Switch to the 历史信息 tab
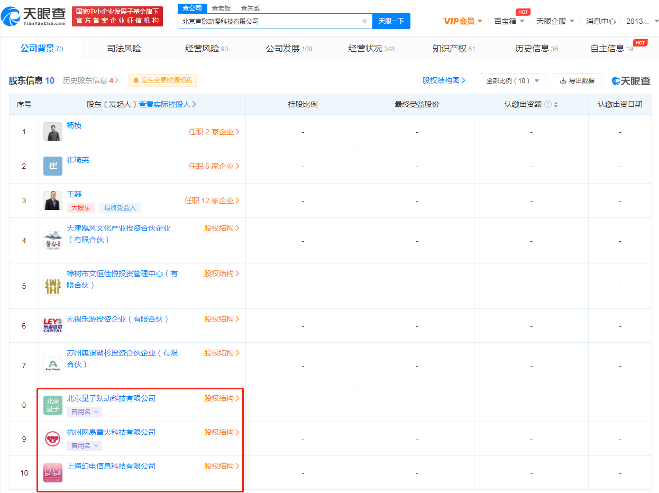Viewport: 659px width, 493px height. 536,49
